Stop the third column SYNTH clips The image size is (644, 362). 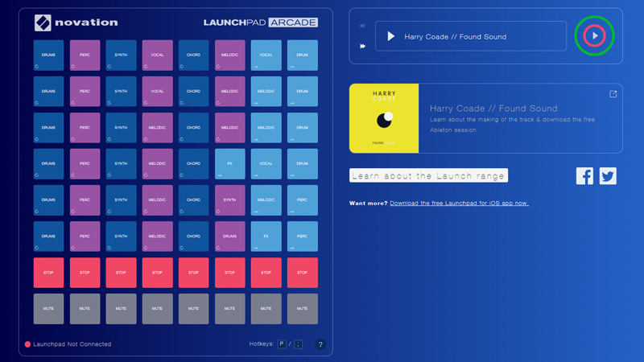coord(122,273)
